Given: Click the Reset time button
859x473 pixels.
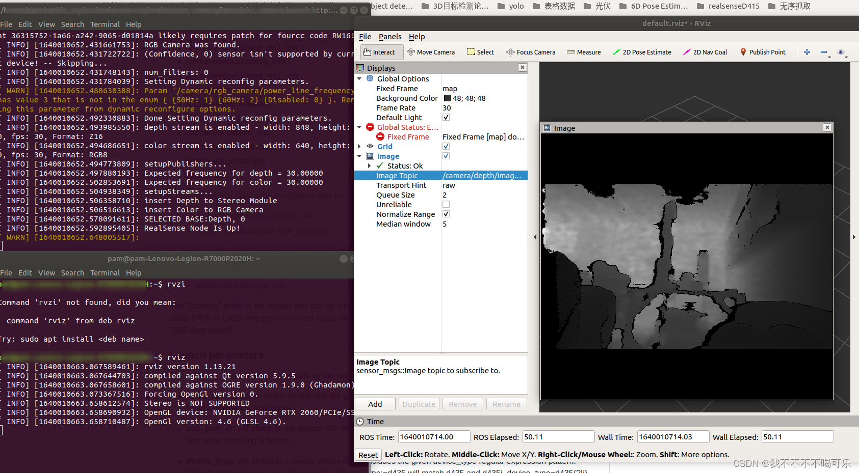Looking at the screenshot, I should (368, 455).
